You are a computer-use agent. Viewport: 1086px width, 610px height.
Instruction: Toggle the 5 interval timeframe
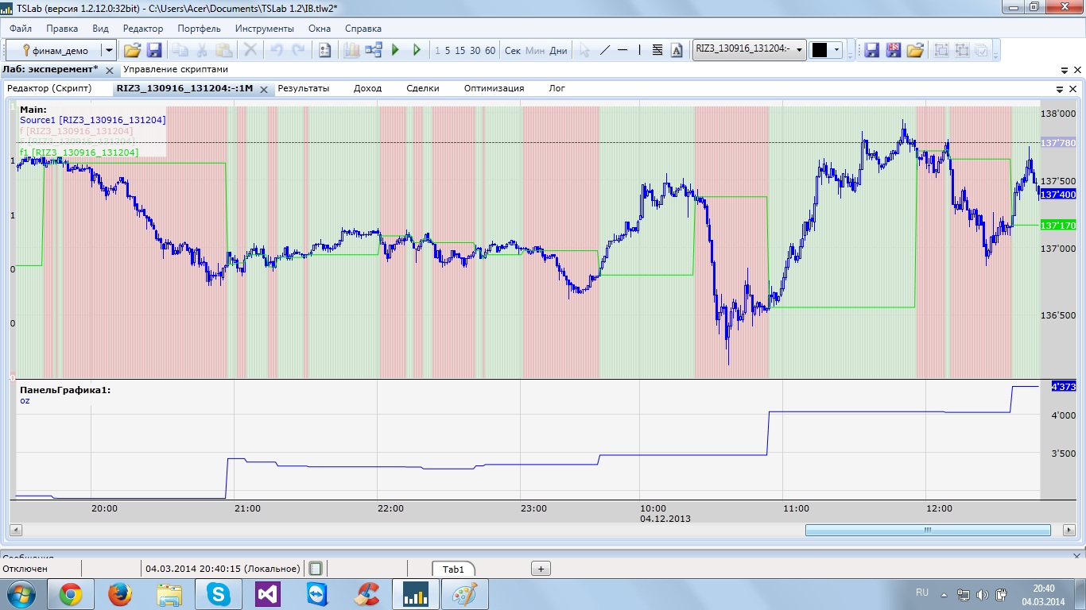448,50
